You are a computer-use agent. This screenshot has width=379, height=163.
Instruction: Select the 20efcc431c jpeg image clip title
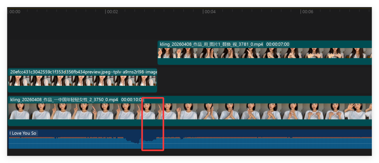point(83,72)
